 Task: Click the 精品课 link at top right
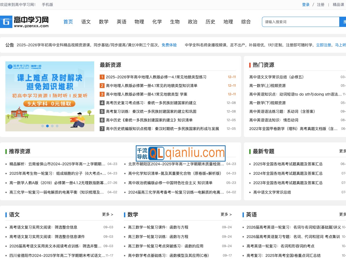click(x=338, y=5)
